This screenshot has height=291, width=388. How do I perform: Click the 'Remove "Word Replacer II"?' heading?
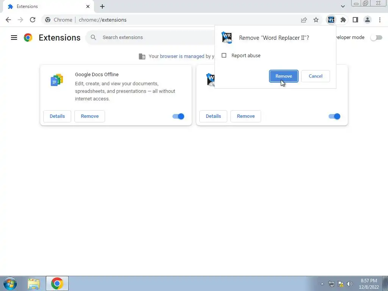pos(274,38)
